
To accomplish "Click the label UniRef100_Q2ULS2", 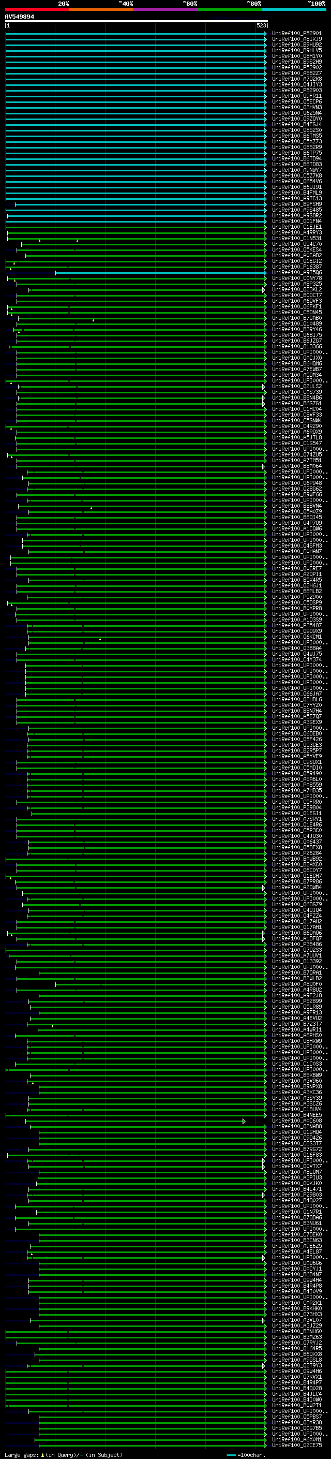I will [x=297, y=386].
